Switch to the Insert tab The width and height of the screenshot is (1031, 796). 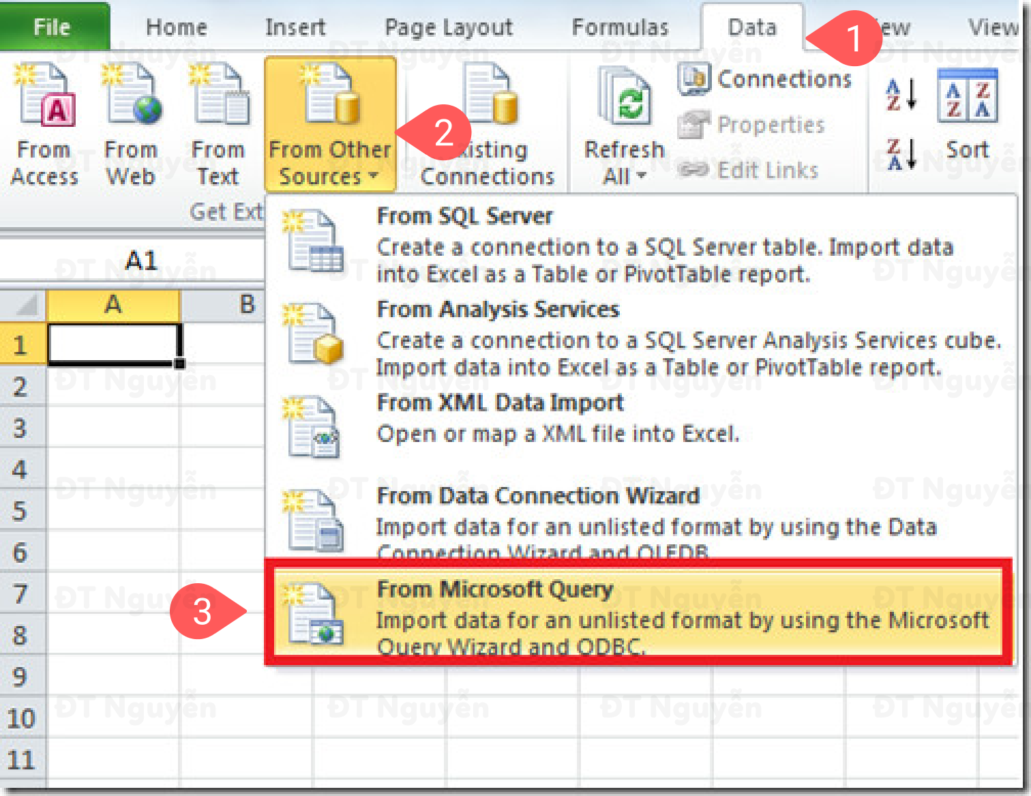pos(295,27)
